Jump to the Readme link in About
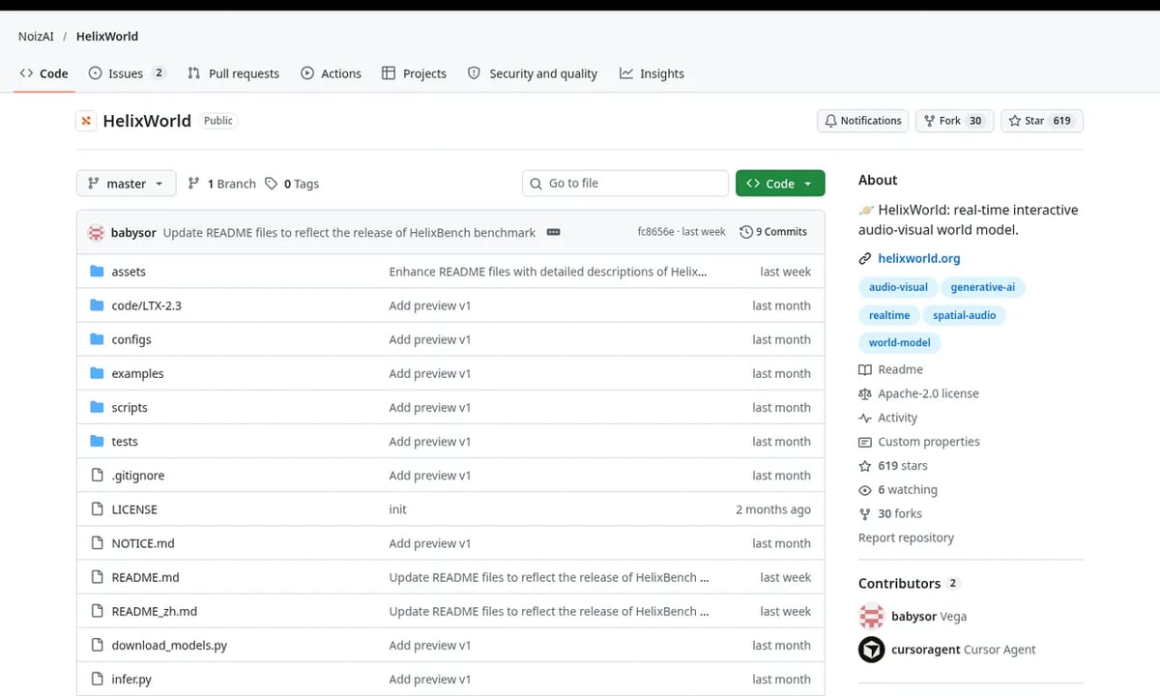 coord(890,369)
